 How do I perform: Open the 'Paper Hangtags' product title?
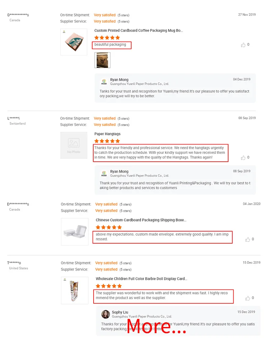[107, 134]
